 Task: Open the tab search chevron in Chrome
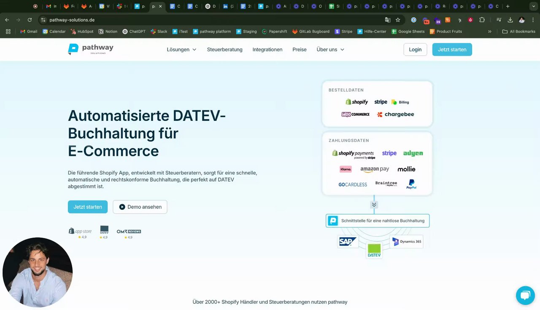[x=533, y=6]
